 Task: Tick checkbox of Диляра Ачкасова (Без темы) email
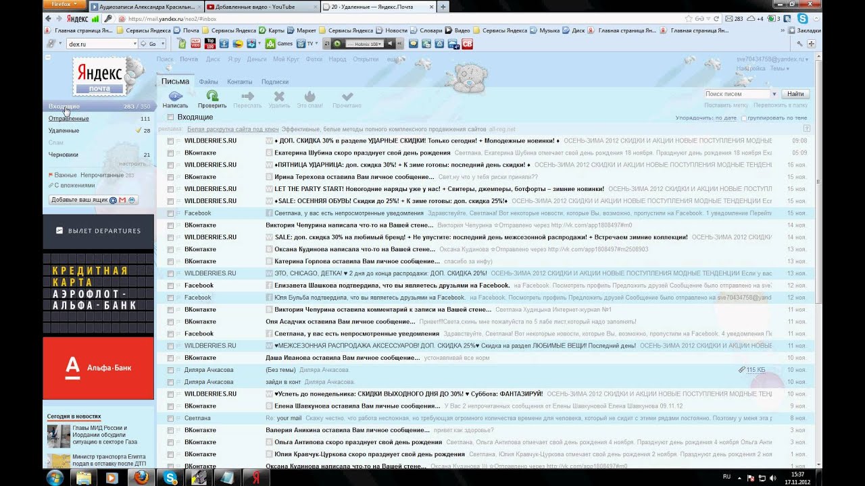tap(170, 370)
